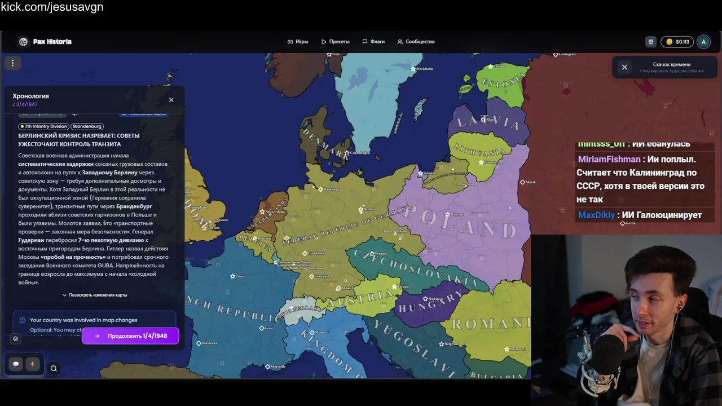Click Minsk city marker on map
The width and height of the screenshot is (722, 406).
pos(522,182)
